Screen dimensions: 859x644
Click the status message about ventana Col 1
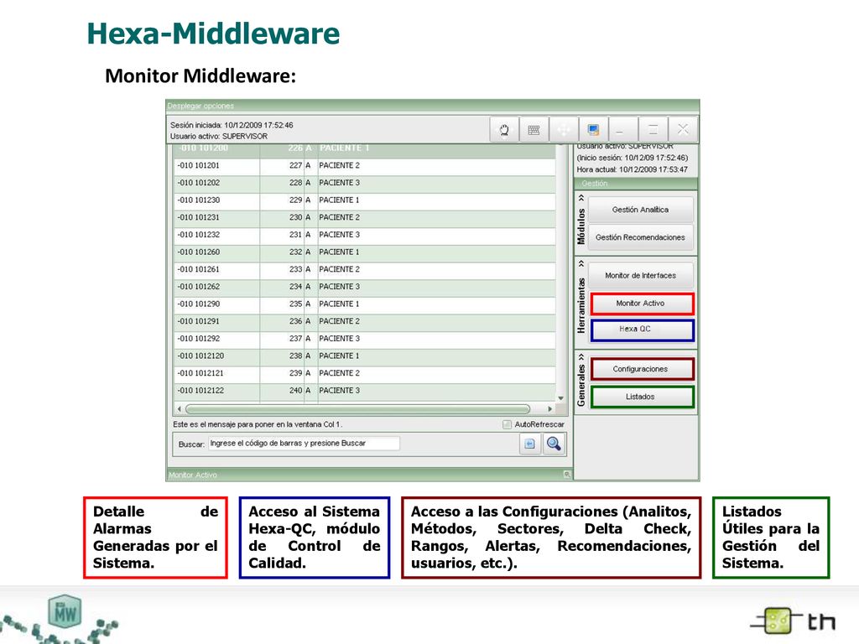[x=258, y=424]
